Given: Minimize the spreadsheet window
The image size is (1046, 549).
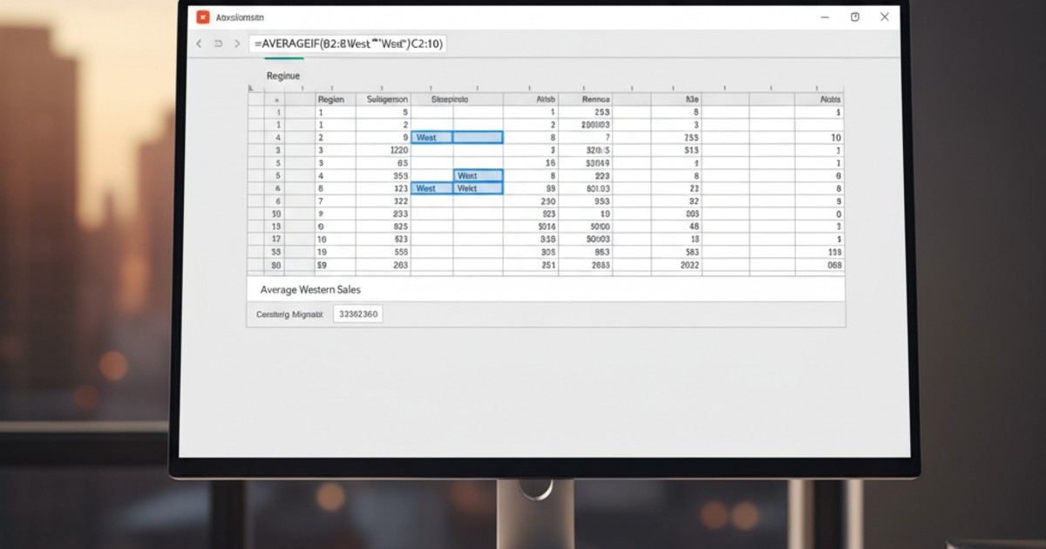Looking at the screenshot, I should pyautogui.click(x=825, y=17).
